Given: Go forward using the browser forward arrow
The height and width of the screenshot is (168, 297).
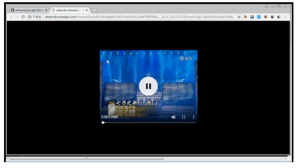Looking at the screenshot, I should pos(17,17).
